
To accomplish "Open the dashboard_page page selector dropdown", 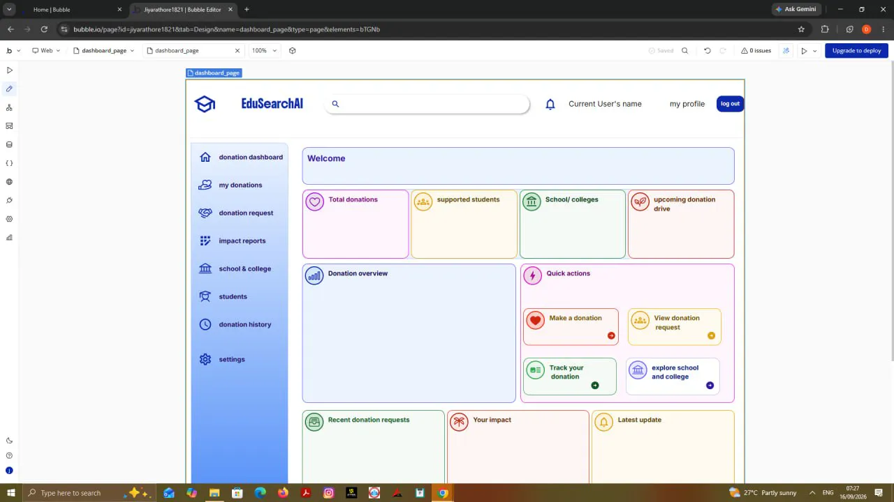I will pyautogui.click(x=103, y=51).
